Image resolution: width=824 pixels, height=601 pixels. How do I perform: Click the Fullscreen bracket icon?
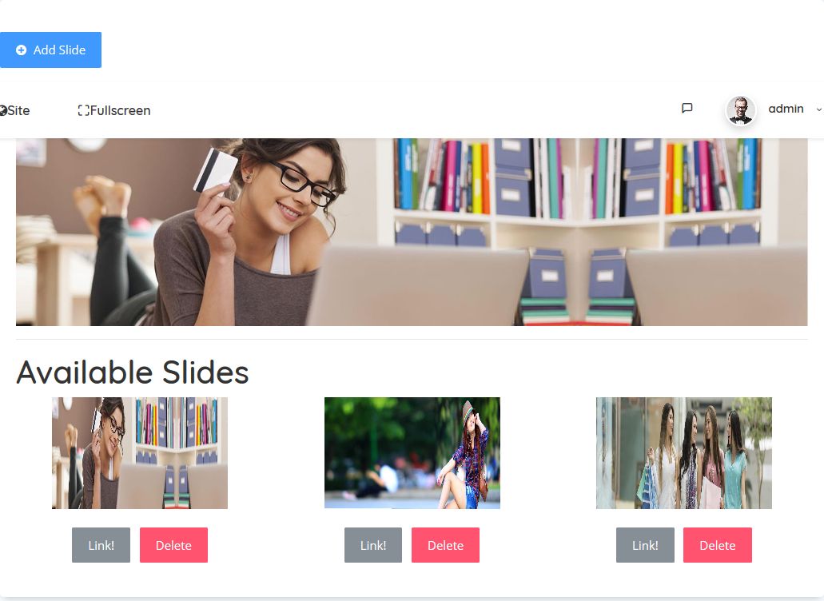[83, 110]
